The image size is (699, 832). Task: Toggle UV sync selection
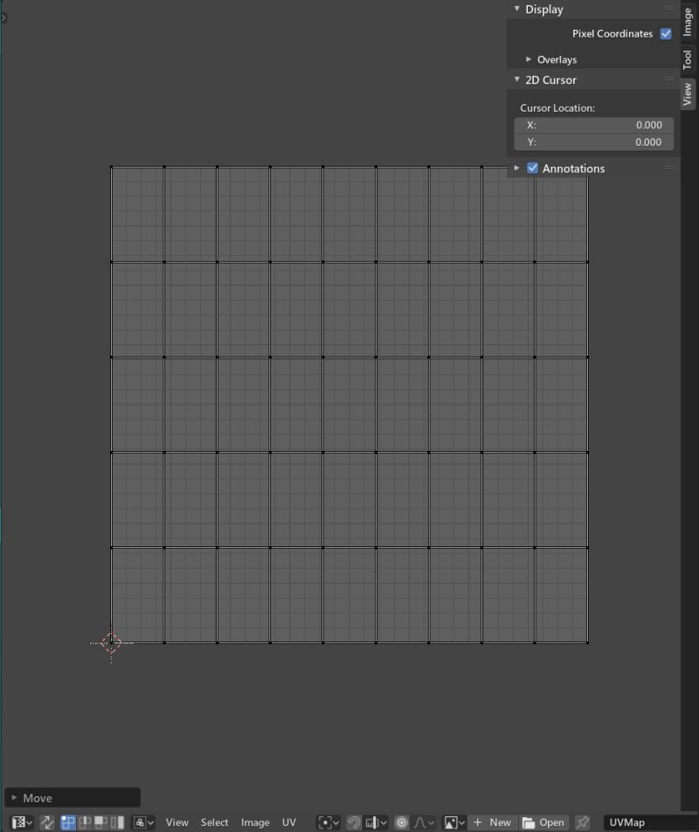click(x=47, y=822)
